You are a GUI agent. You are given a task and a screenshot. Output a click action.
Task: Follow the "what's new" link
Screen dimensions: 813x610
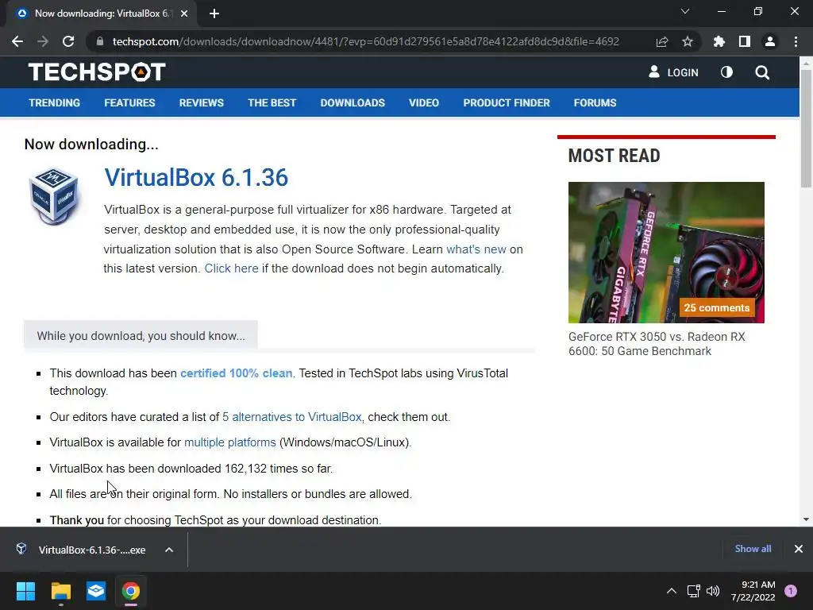coord(476,249)
